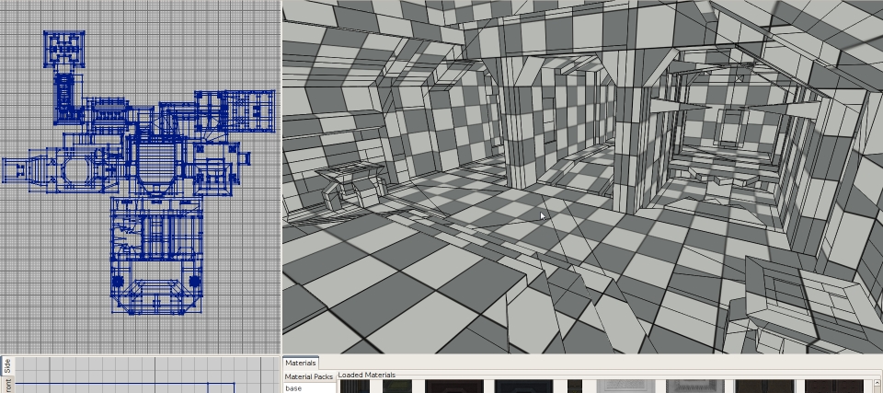Select the first thumbnail in Loaded Materials

coord(354,387)
